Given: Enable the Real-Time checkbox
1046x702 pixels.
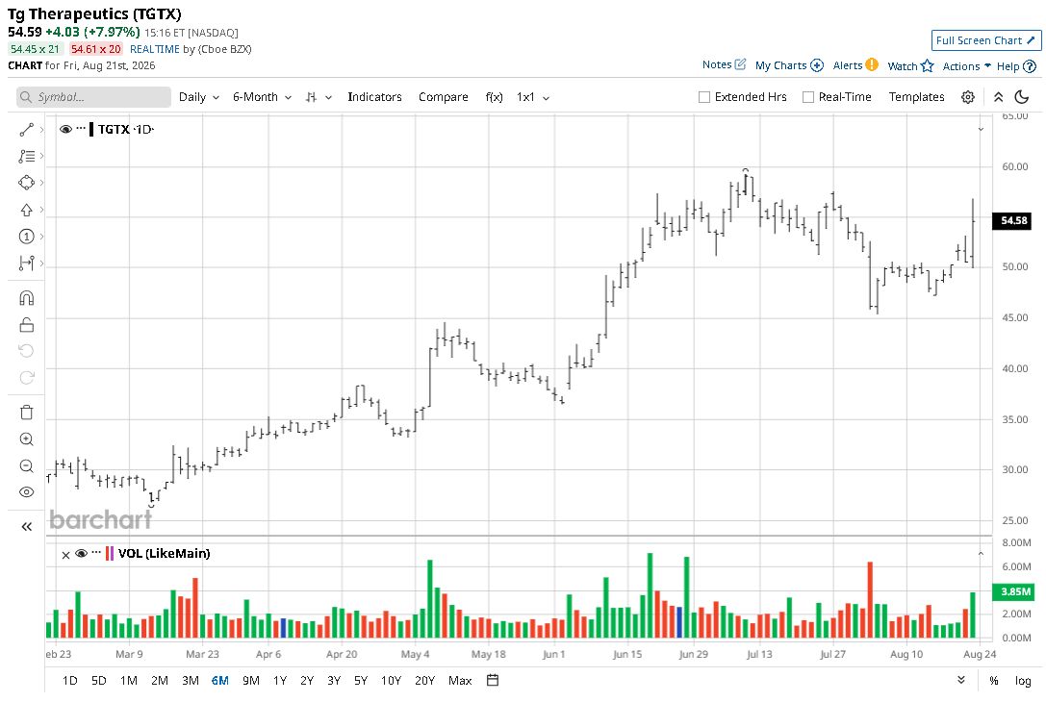Looking at the screenshot, I should pyautogui.click(x=808, y=97).
